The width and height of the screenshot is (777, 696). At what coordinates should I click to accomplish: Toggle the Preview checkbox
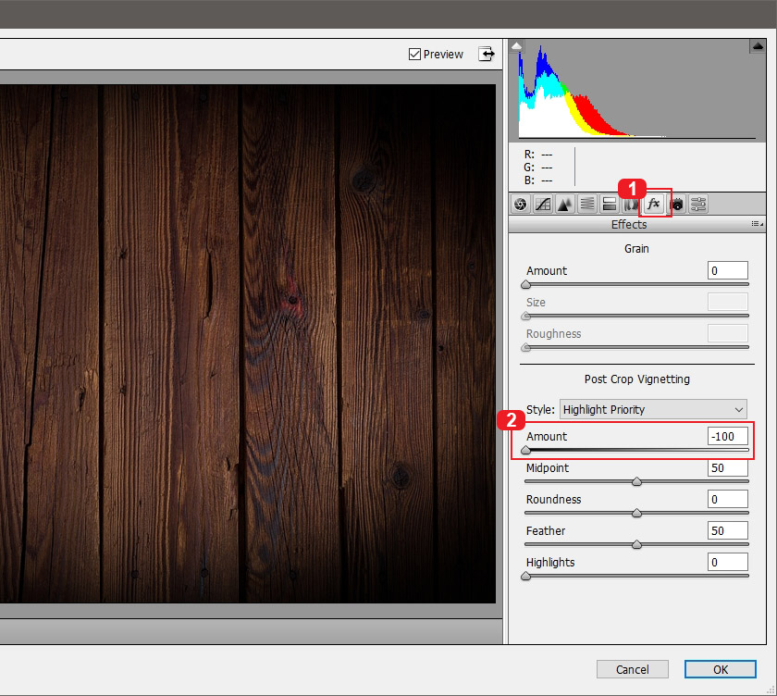[x=413, y=54]
